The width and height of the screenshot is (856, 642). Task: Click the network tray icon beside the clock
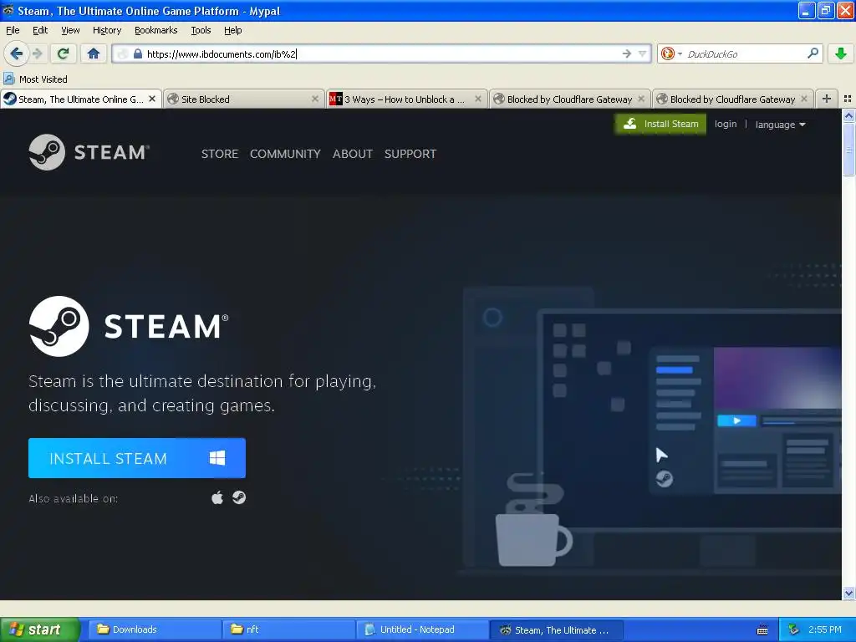click(x=793, y=630)
